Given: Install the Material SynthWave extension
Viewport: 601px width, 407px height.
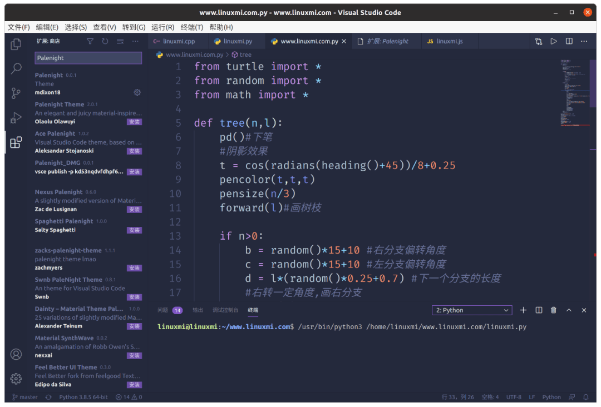Looking at the screenshot, I should click(x=135, y=356).
